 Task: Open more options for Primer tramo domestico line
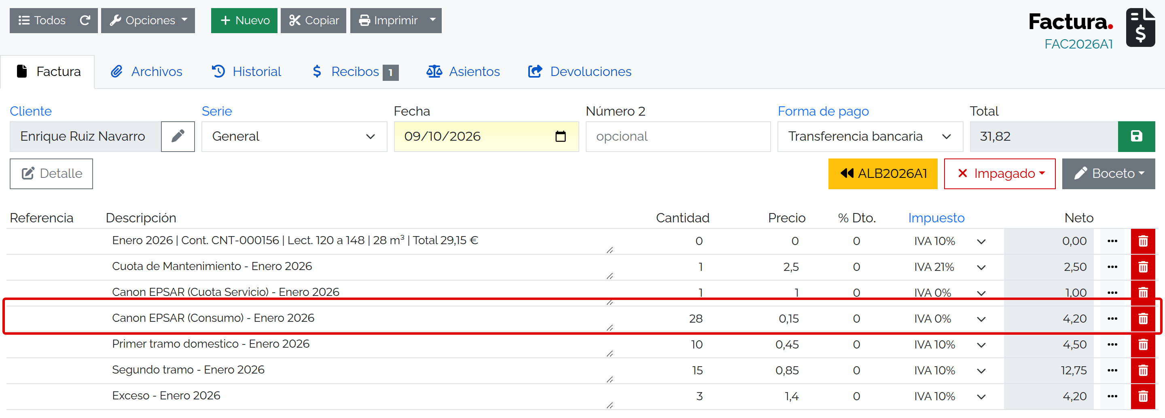click(x=1112, y=344)
